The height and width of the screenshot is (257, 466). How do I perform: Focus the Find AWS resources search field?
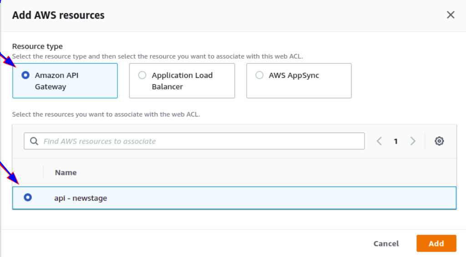[194, 141]
